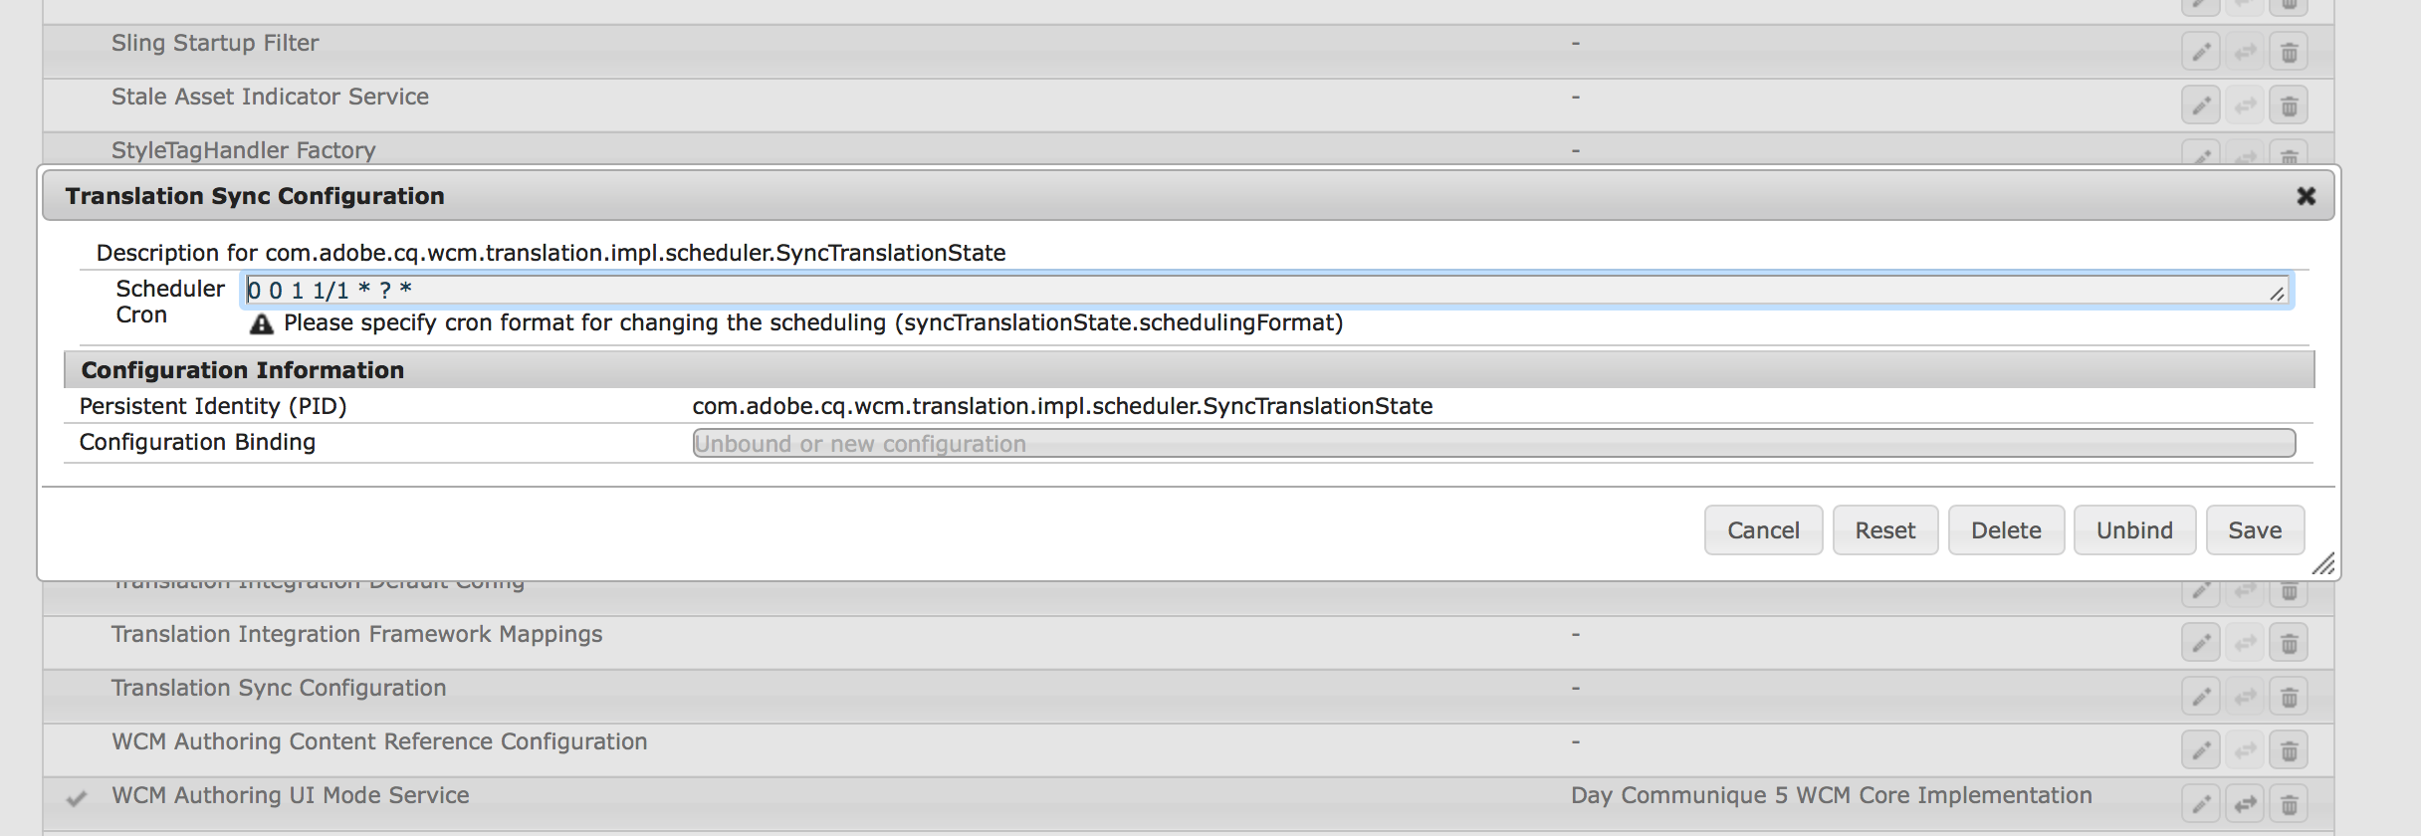The height and width of the screenshot is (836, 2421).
Task: Click the edit pencil for Sling Startup Filter
Action: pos(2201,52)
